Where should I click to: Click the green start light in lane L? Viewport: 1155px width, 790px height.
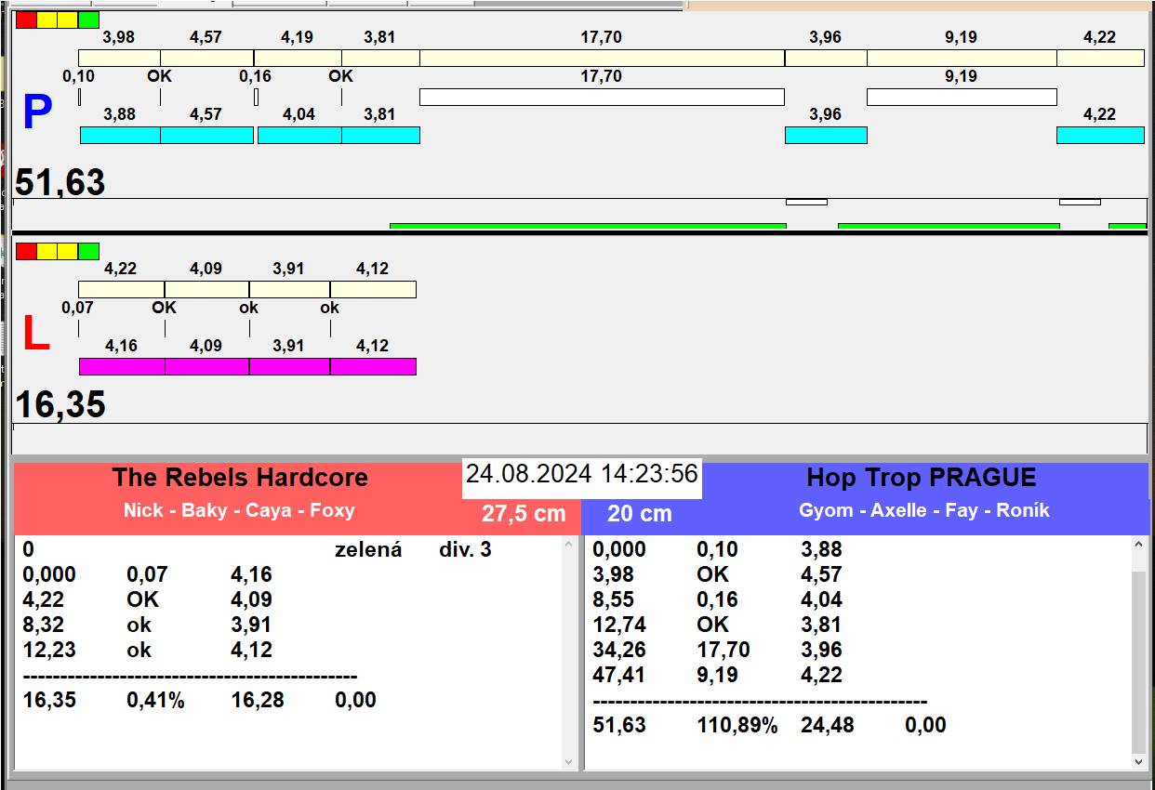88,251
